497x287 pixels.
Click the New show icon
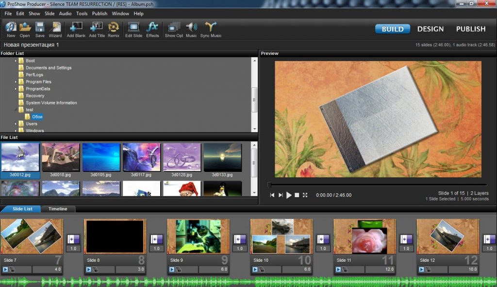11,27
